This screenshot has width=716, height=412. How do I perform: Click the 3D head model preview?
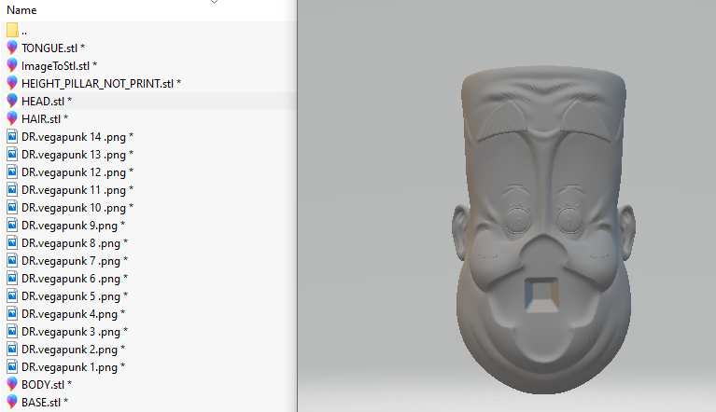pyautogui.click(x=543, y=230)
